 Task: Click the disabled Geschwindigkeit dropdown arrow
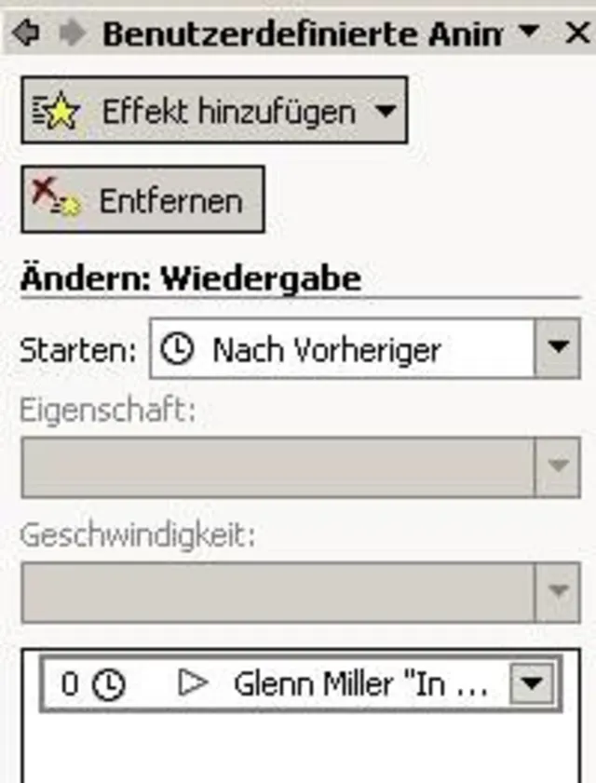[x=558, y=592]
